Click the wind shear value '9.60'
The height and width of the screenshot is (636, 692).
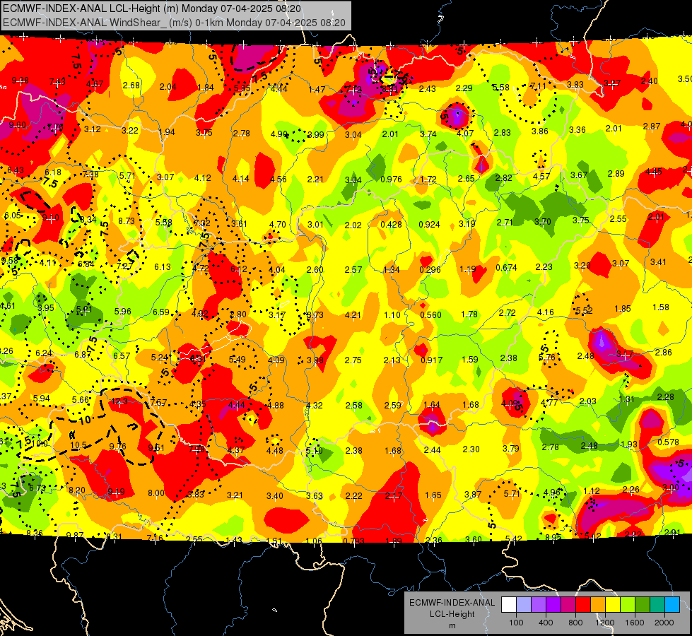[17, 125]
